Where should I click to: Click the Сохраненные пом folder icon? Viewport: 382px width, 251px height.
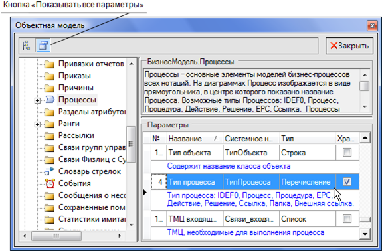click(x=49, y=207)
